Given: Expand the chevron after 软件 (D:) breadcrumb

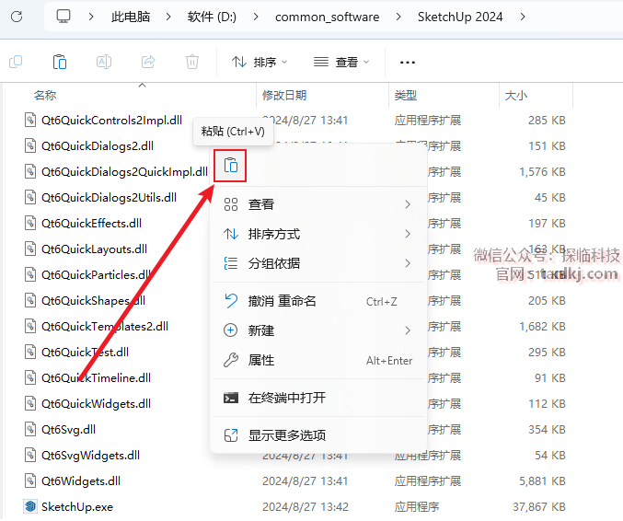Looking at the screenshot, I should tap(256, 17).
